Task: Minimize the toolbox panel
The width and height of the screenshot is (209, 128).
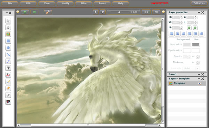Action: pyautogui.click(x=7, y=13)
